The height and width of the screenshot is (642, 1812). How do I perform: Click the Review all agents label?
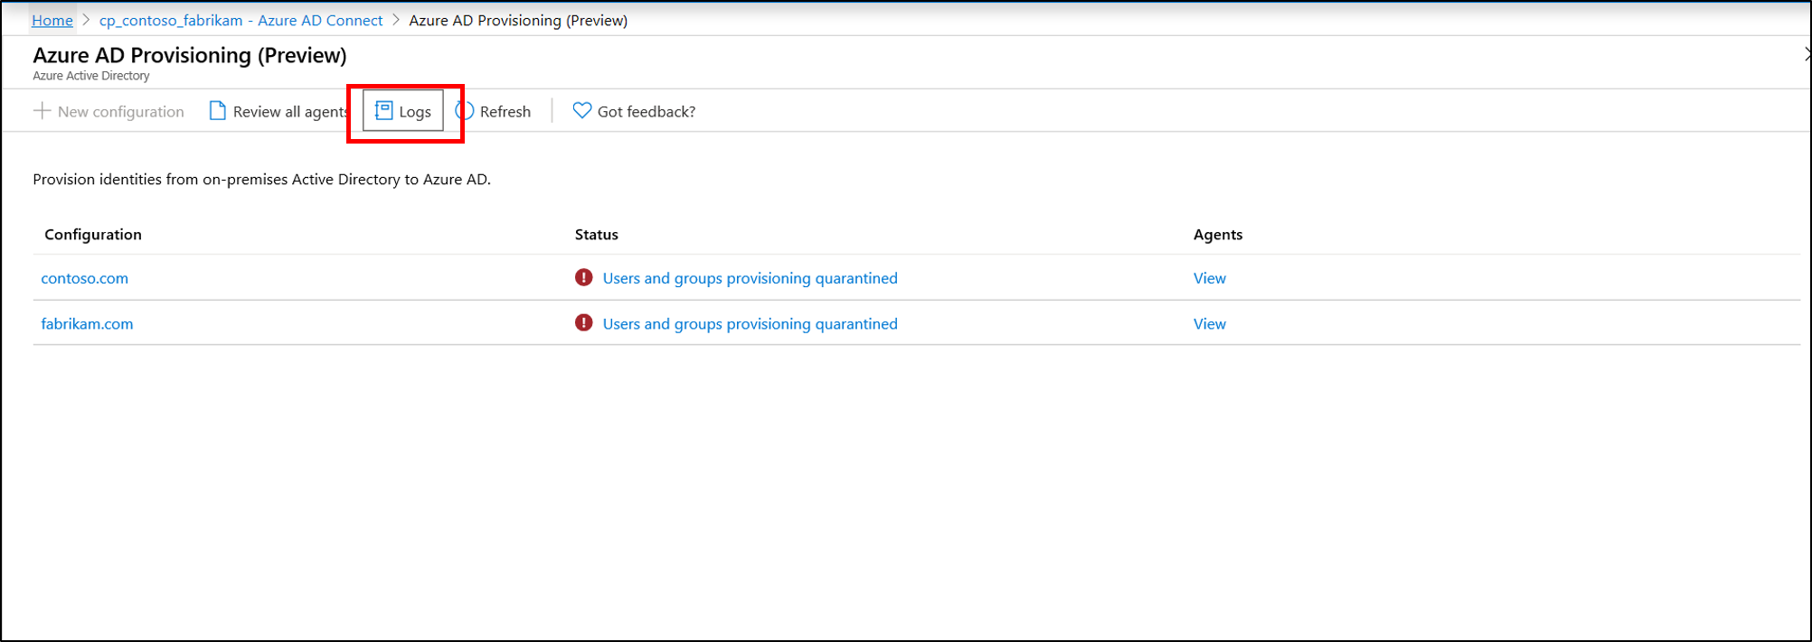coord(289,112)
